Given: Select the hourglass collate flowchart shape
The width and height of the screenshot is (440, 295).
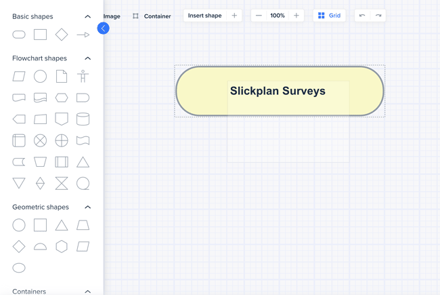Looking at the screenshot, I should coord(62,183).
